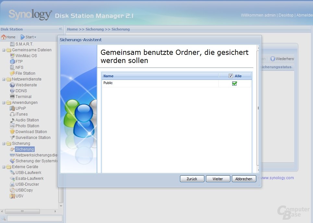Click Home in the breadcrumb

pyautogui.click(x=72, y=29)
